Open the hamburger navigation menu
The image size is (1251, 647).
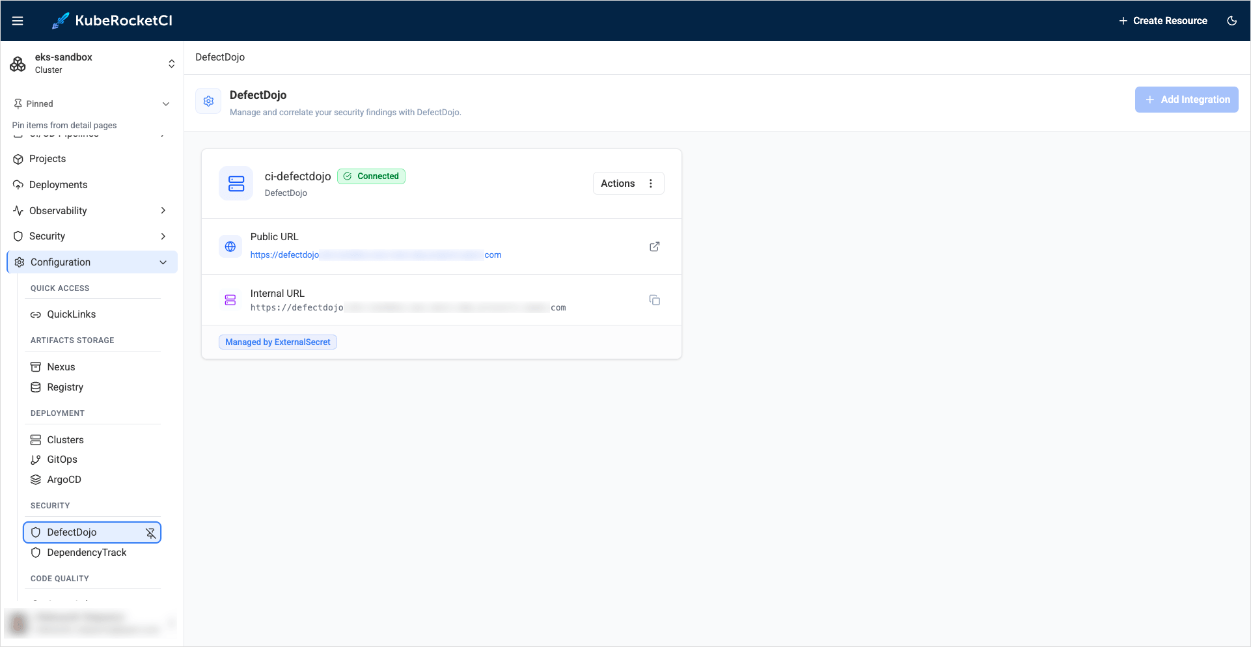click(18, 21)
